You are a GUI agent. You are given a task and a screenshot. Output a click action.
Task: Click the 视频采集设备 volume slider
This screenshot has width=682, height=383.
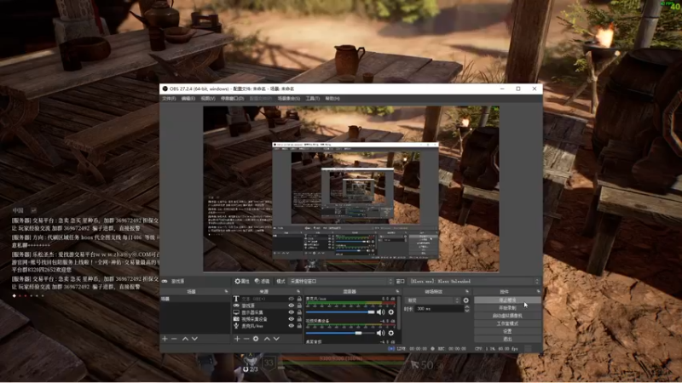pos(339,333)
